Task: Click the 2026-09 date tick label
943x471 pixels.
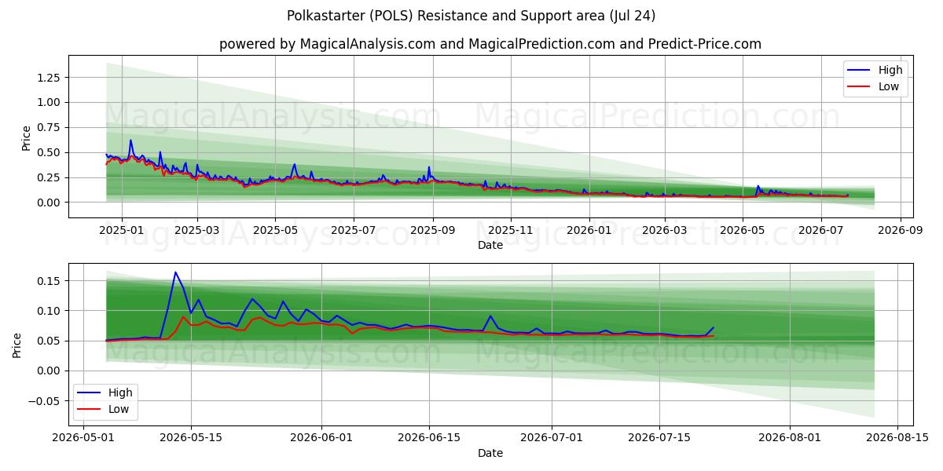Action: click(901, 231)
